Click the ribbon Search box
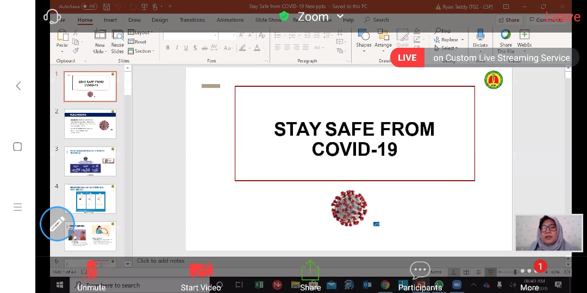587x293 pixels. click(377, 20)
